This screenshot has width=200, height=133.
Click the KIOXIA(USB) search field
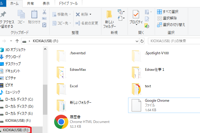pos(173,41)
